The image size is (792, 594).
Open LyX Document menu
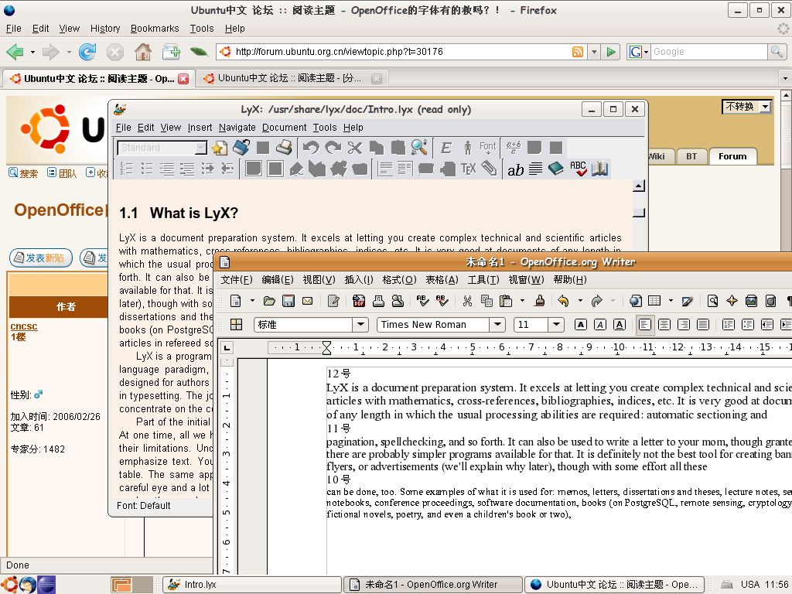284,128
